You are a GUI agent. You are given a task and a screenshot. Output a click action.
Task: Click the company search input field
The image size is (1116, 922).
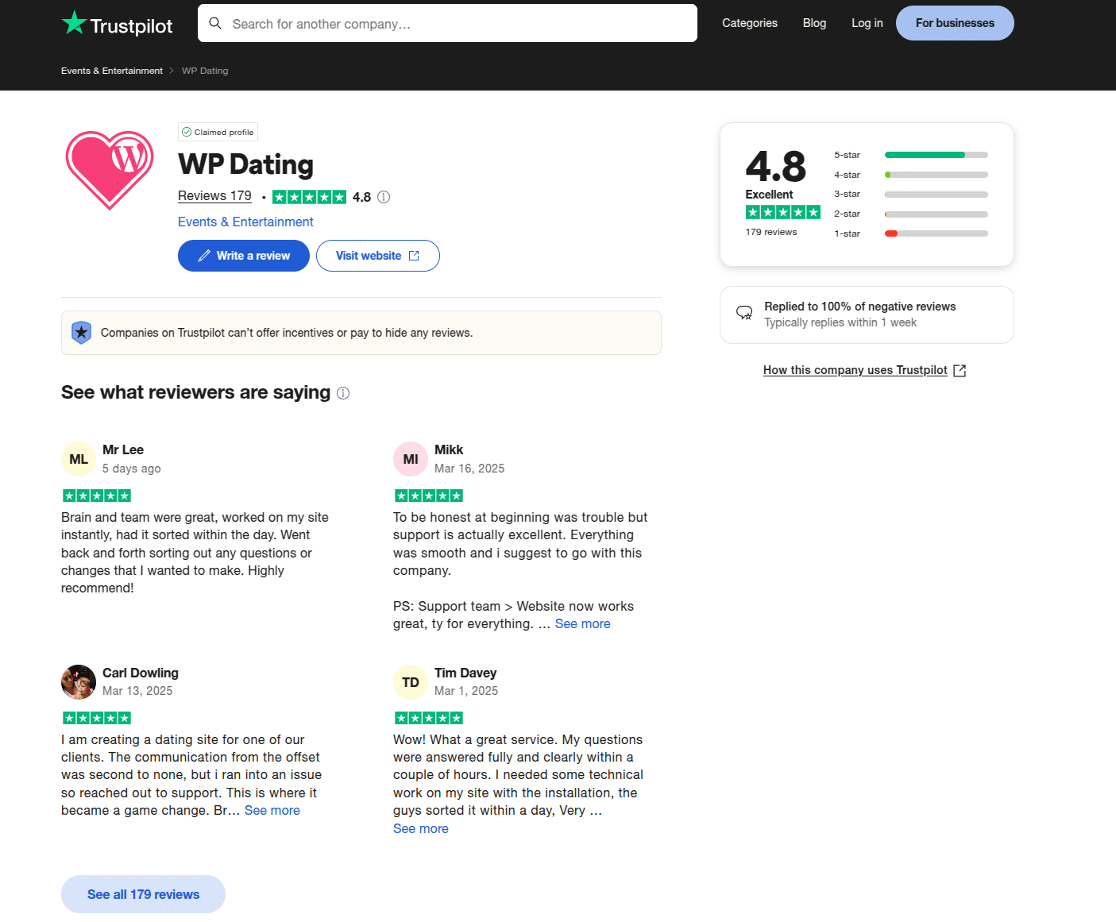447,23
